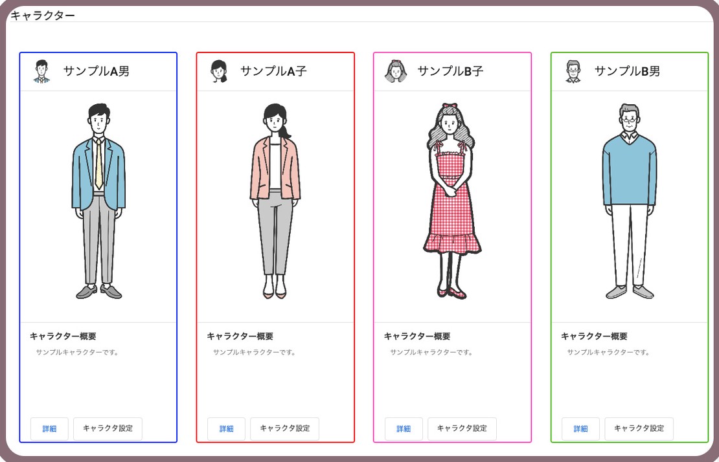
Task: Click the サンプルB子 name title
Action: click(x=450, y=71)
